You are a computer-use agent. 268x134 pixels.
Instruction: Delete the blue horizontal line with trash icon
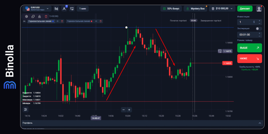(62, 21)
